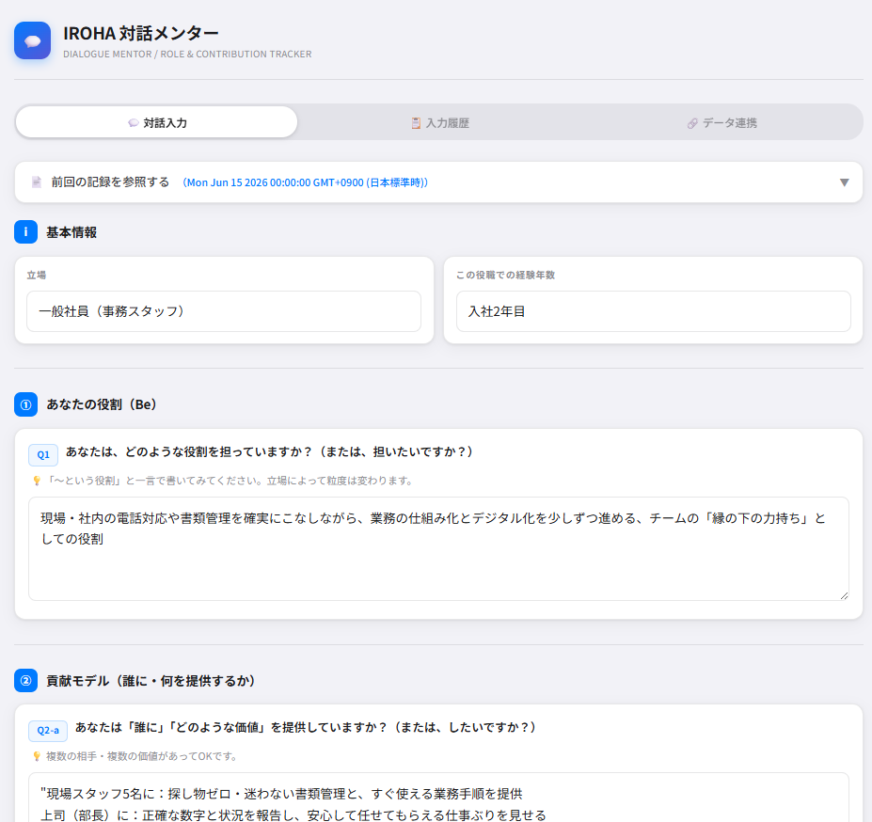The height and width of the screenshot is (822, 872).
Task: Click the link icon on データ連携 tab
Action: 692,123
